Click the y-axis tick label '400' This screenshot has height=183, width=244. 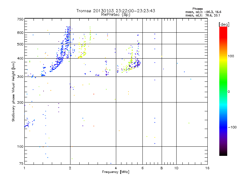[20, 59]
